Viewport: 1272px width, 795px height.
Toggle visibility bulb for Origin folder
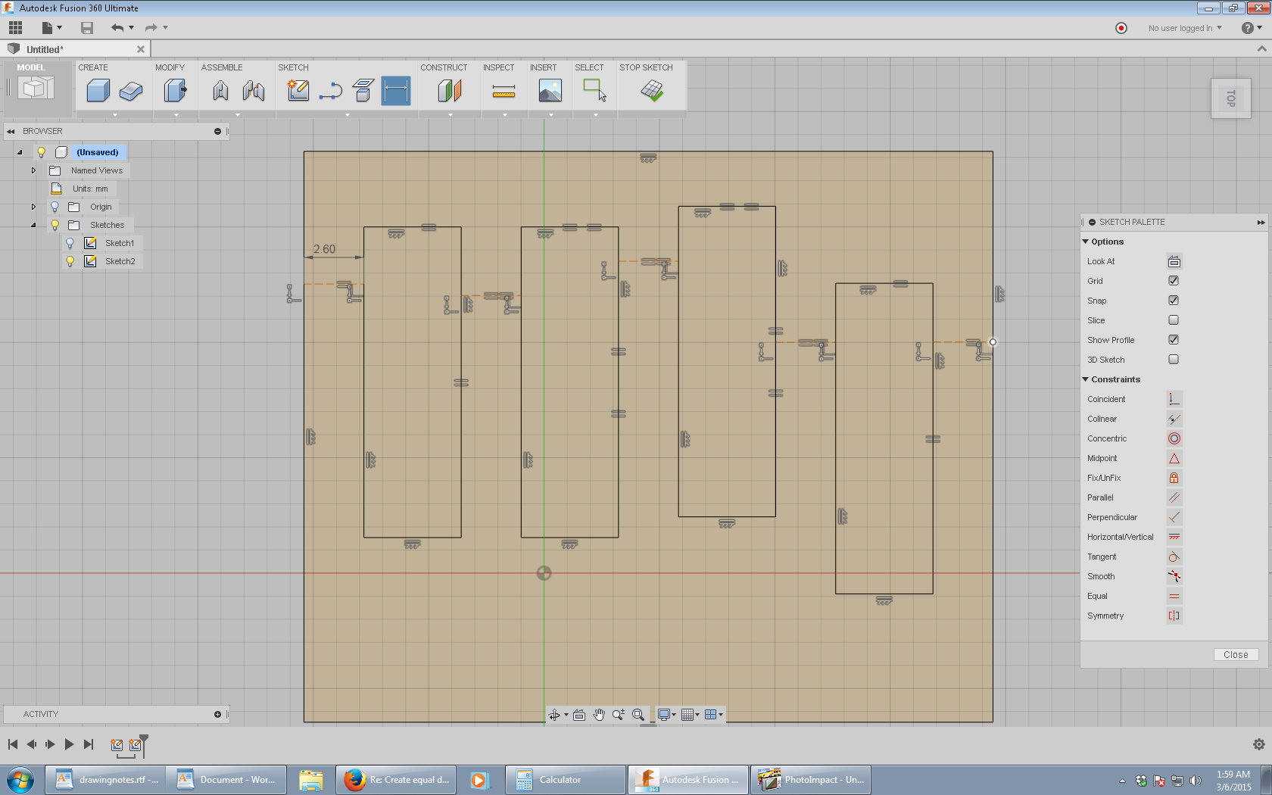coord(55,207)
